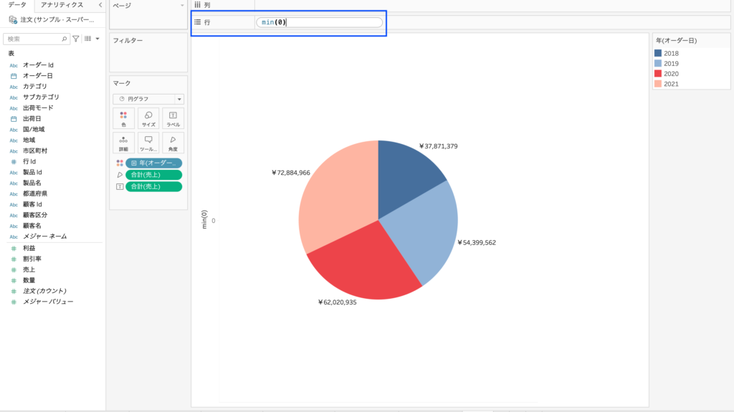Click the Angle (角度) marks card button
Viewport: 734px width, 412px height.
tap(173, 143)
